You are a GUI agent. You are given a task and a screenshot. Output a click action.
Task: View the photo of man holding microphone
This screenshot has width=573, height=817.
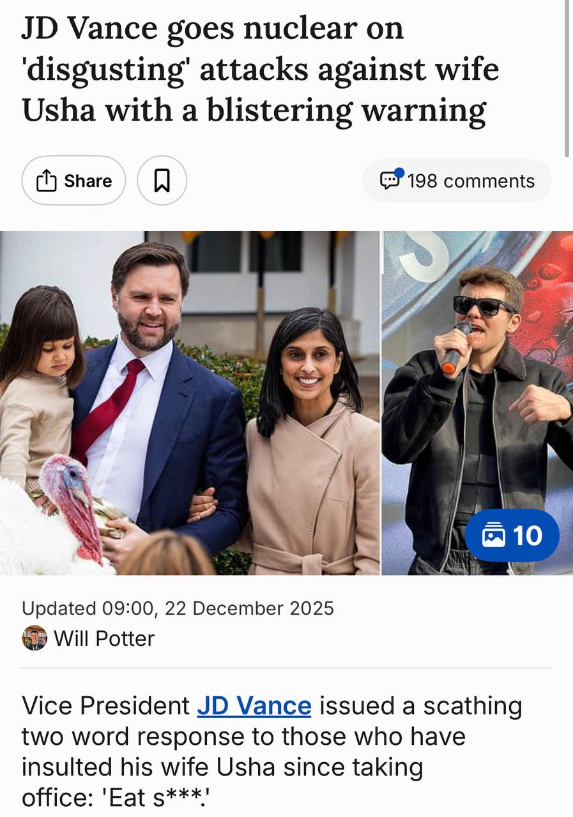[477, 383]
